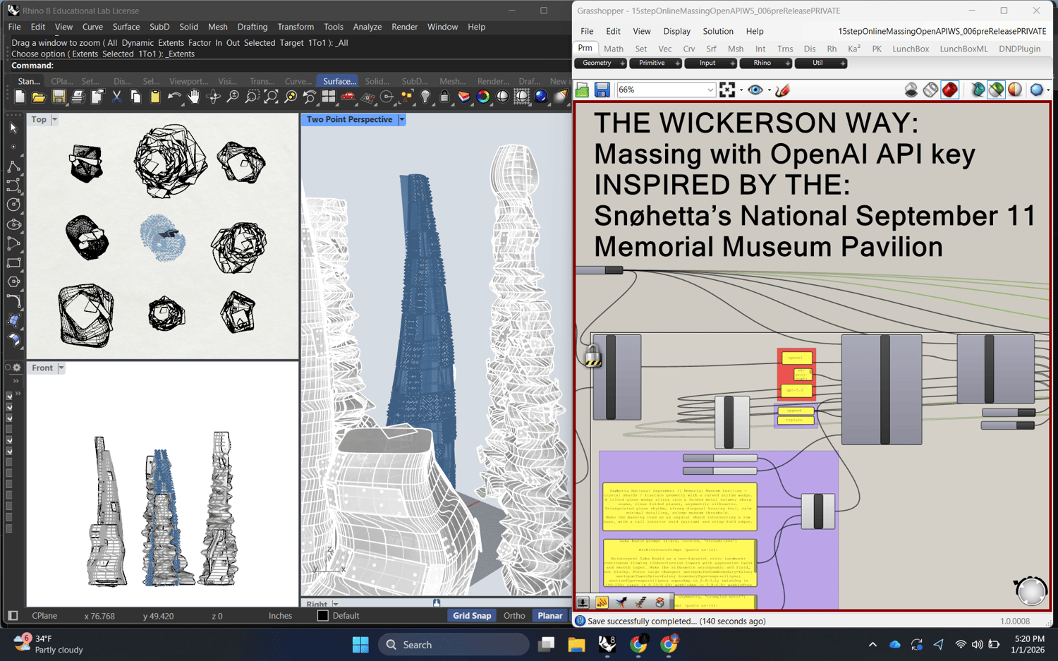Click Grasshopper's green open file icon

click(583, 90)
